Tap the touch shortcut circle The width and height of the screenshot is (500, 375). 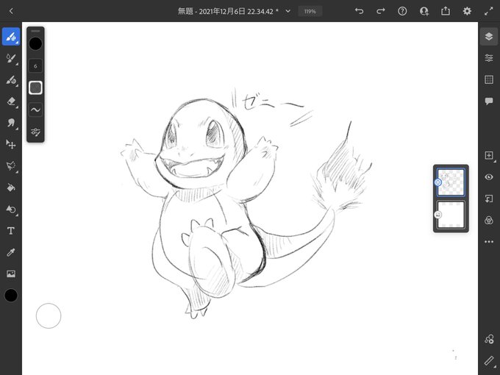click(49, 315)
